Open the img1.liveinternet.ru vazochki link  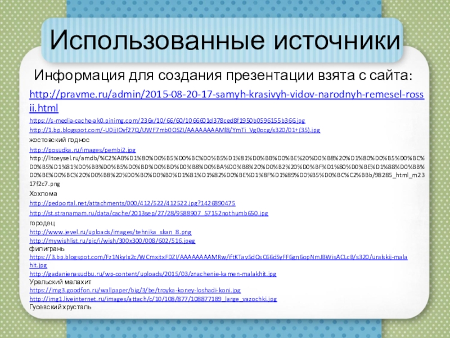tap(153, 299)
